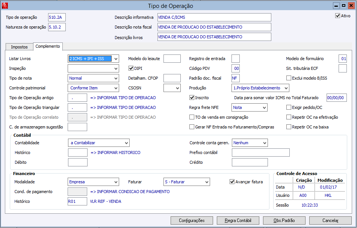
Task: Switch to the Impostos tab
Action: pyautogui.click(x=19, y=47)
